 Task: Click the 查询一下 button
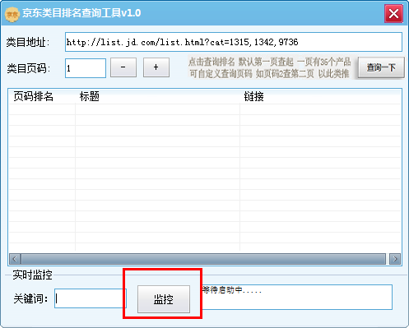[381, 67]
